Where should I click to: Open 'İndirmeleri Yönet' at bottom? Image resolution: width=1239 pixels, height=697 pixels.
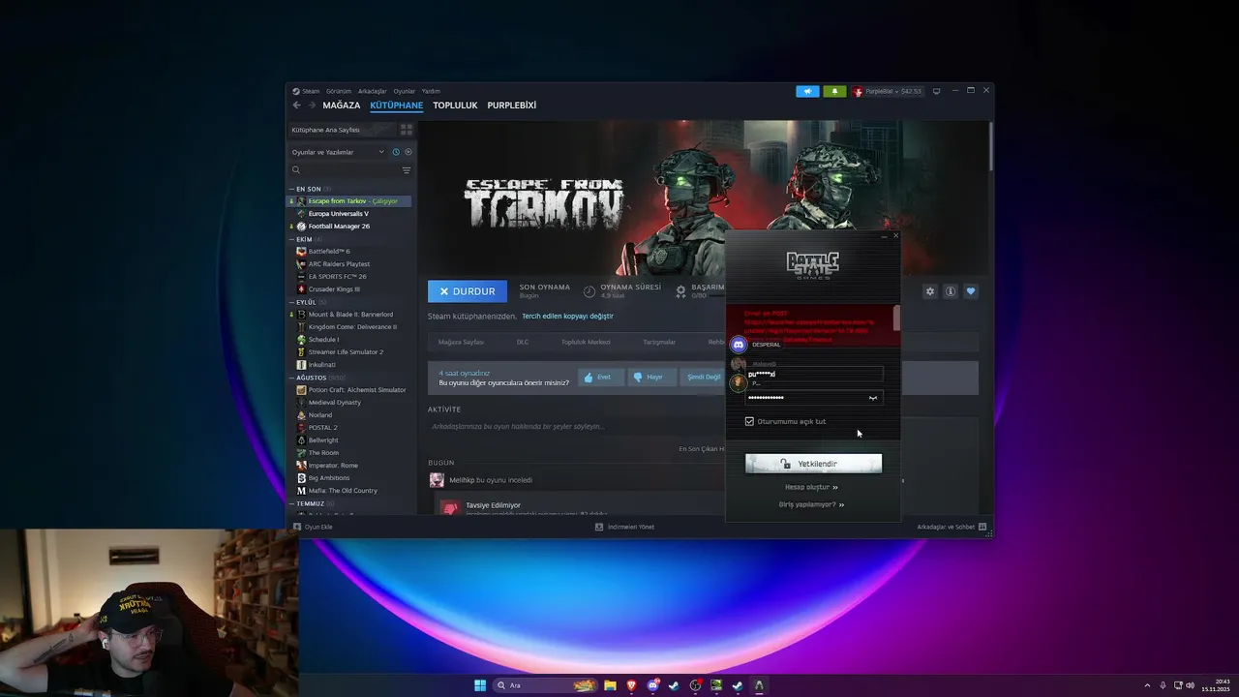pos(624,527)
